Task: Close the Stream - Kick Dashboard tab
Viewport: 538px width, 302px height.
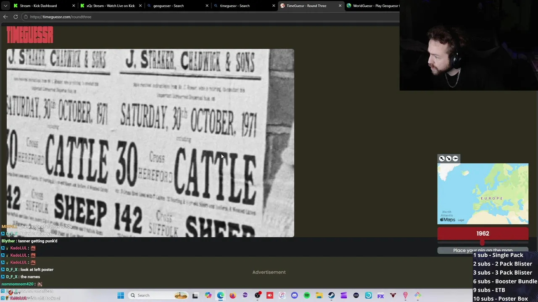Action: [74, 6]
